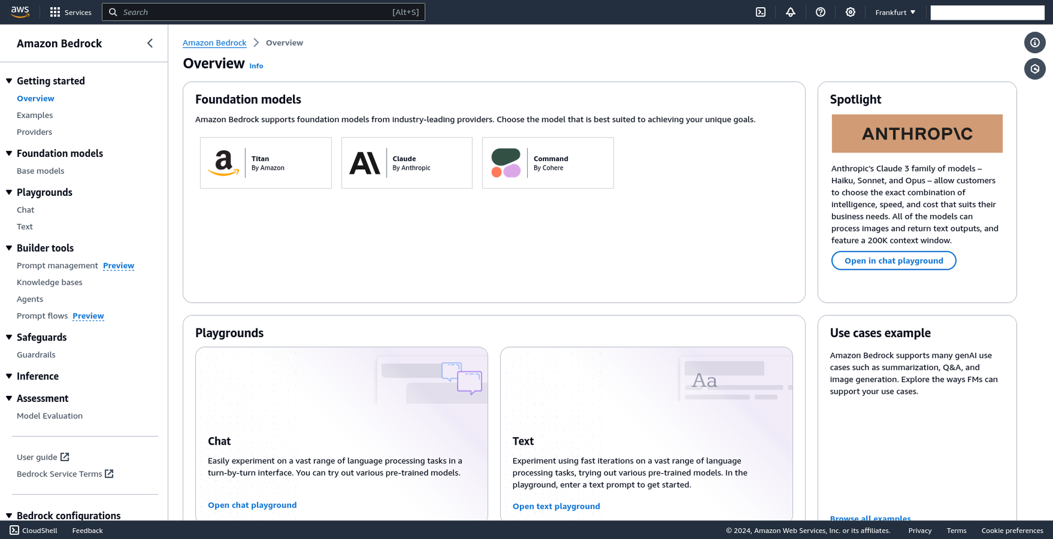Select the Titan by Amazon card
The image size is (1053, 539).
(x=266, y=163)
